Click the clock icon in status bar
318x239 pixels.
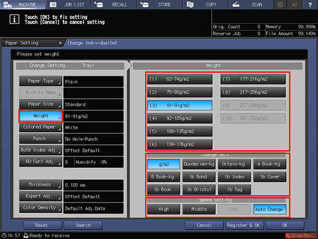[4, 235]
